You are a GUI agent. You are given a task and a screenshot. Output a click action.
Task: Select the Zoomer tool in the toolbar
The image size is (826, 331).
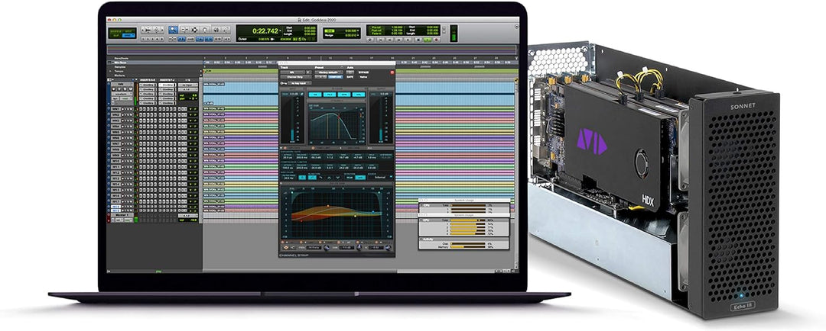tap(174, 30)
